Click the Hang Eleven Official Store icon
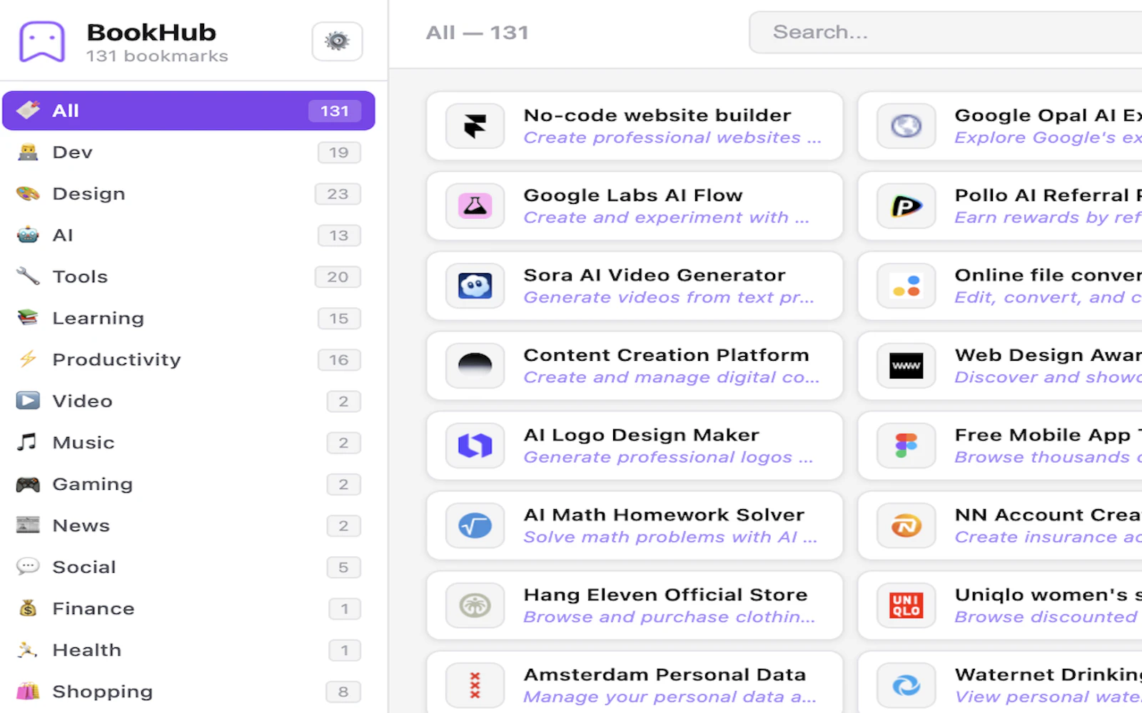This screenshot has width=1142, height=713. tap(475, 605)
